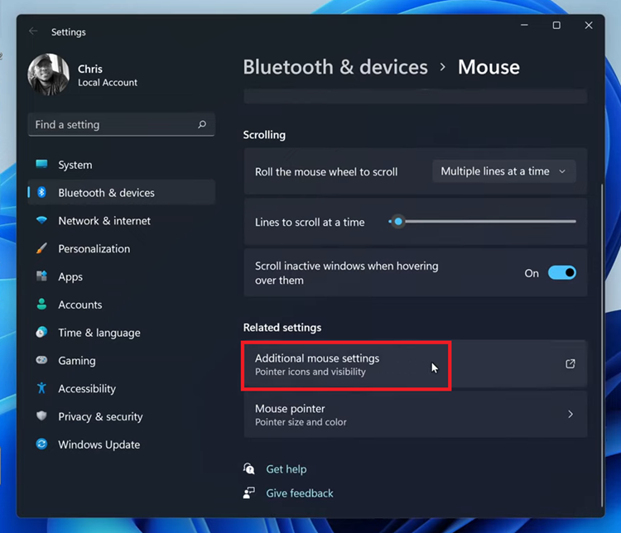621x533 pixels.
Task: Click the Personalization paintbrush icon
Action: (x=41, y=248)
